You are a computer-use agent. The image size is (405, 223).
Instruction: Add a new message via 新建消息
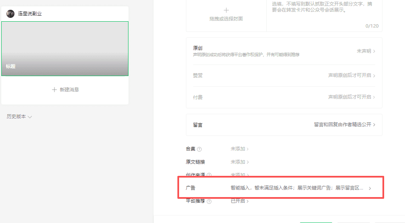pyautogui.click(x=65, y=90)
